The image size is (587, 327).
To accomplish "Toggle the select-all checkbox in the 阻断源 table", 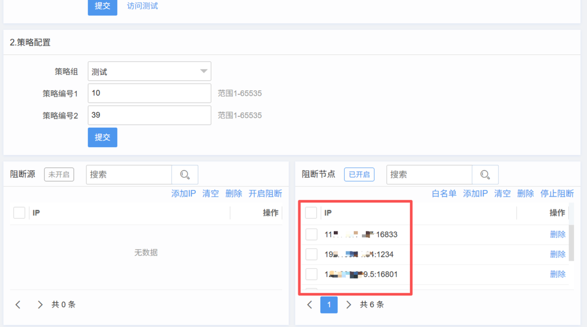I will [19, 212].
